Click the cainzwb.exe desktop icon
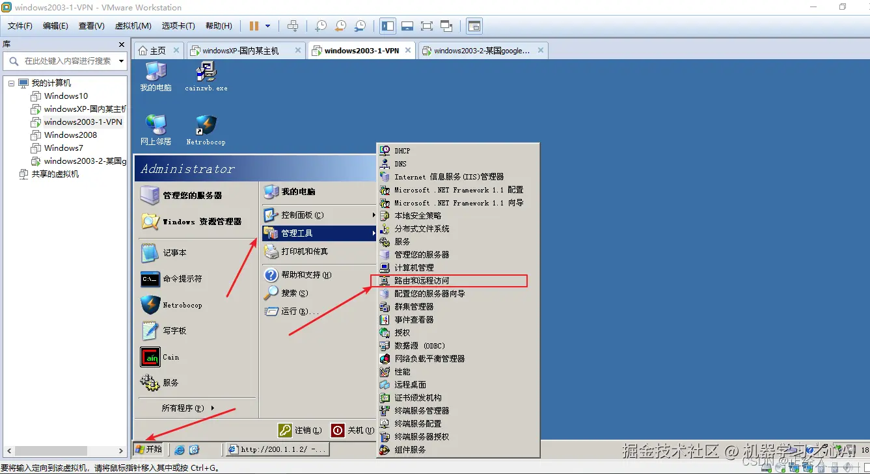This screenshot has width=870, height=474. [x=206, y=76]
